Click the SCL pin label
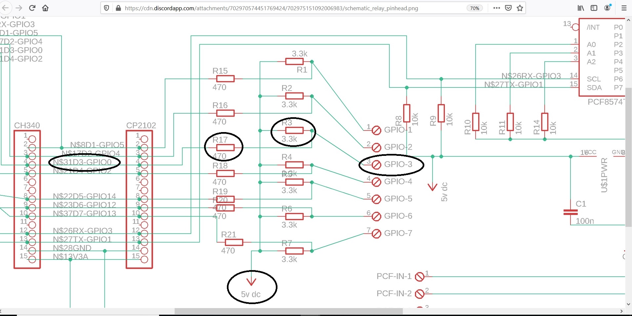 (594, 79)
